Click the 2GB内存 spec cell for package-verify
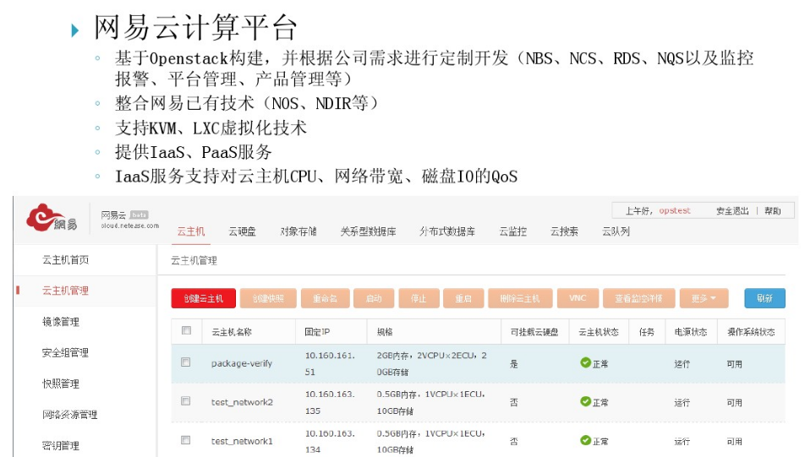The height and width of the screenshot is (457, 805). [432, 363]
